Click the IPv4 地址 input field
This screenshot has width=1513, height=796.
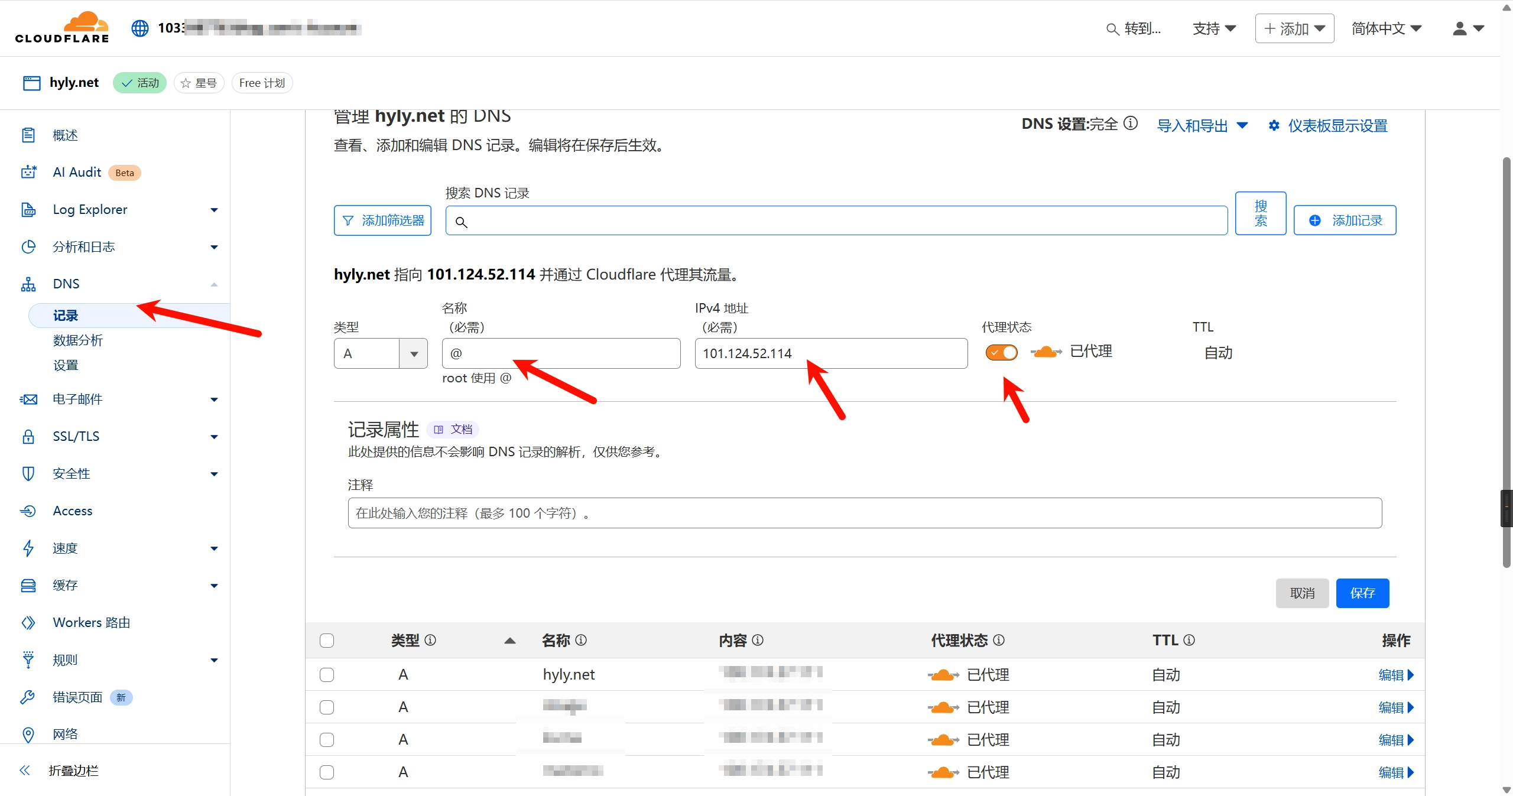[831, 353]
